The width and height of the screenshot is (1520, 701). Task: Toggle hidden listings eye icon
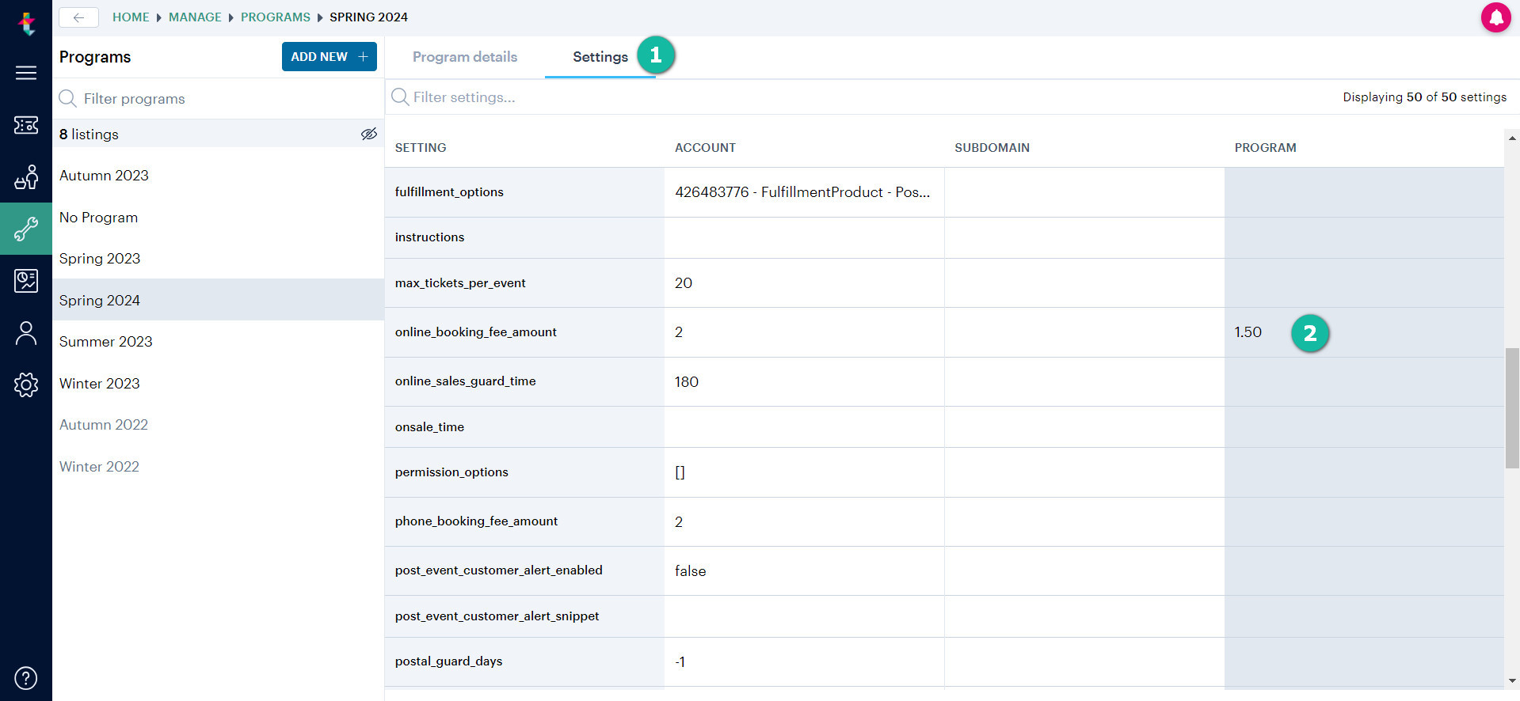[369, 134]
